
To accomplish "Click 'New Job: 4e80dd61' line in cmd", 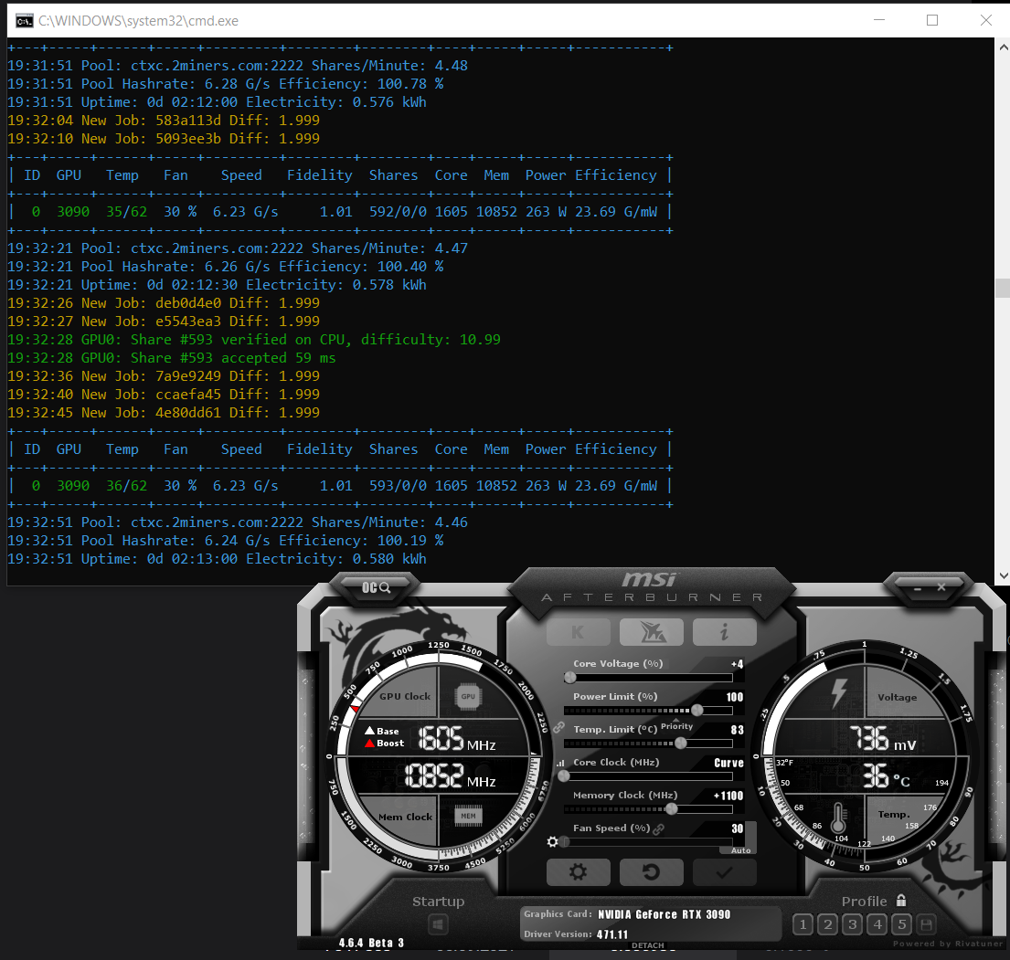I will click(x=164, y=413).
